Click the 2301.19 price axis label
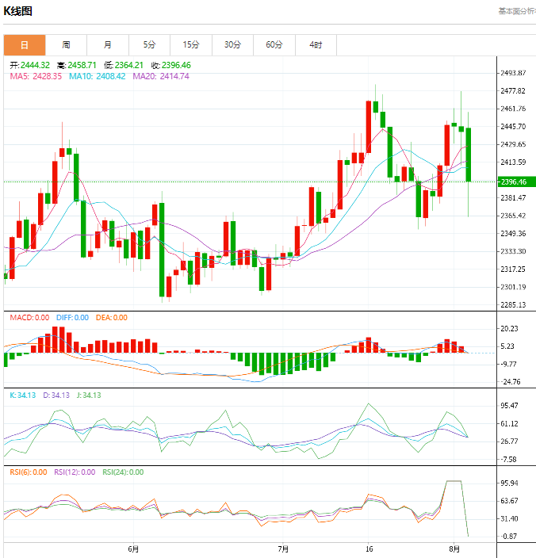 click(513, 287)
